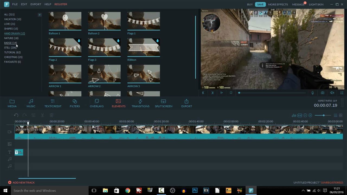The width and height of the screenshot is (347, 195).
Task: Open the Message notifications
Action: (298, 4)
